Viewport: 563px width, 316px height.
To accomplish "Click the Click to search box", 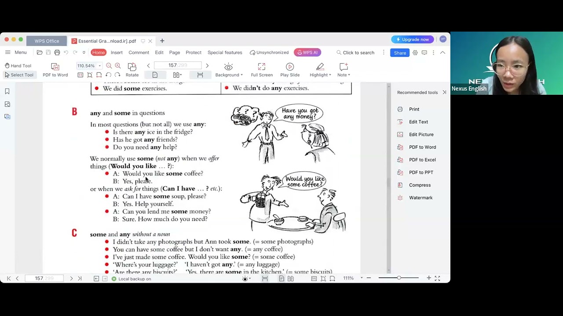I will click(x=355, y=53).
